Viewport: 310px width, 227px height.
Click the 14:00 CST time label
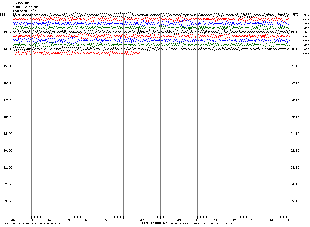[x=8, y=49]
